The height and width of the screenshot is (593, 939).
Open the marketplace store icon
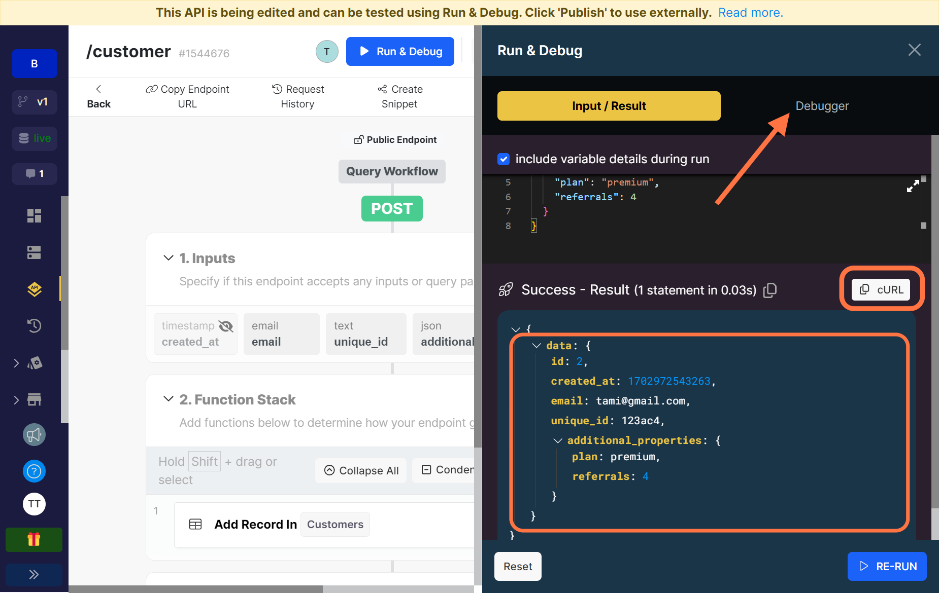(34, 399)
